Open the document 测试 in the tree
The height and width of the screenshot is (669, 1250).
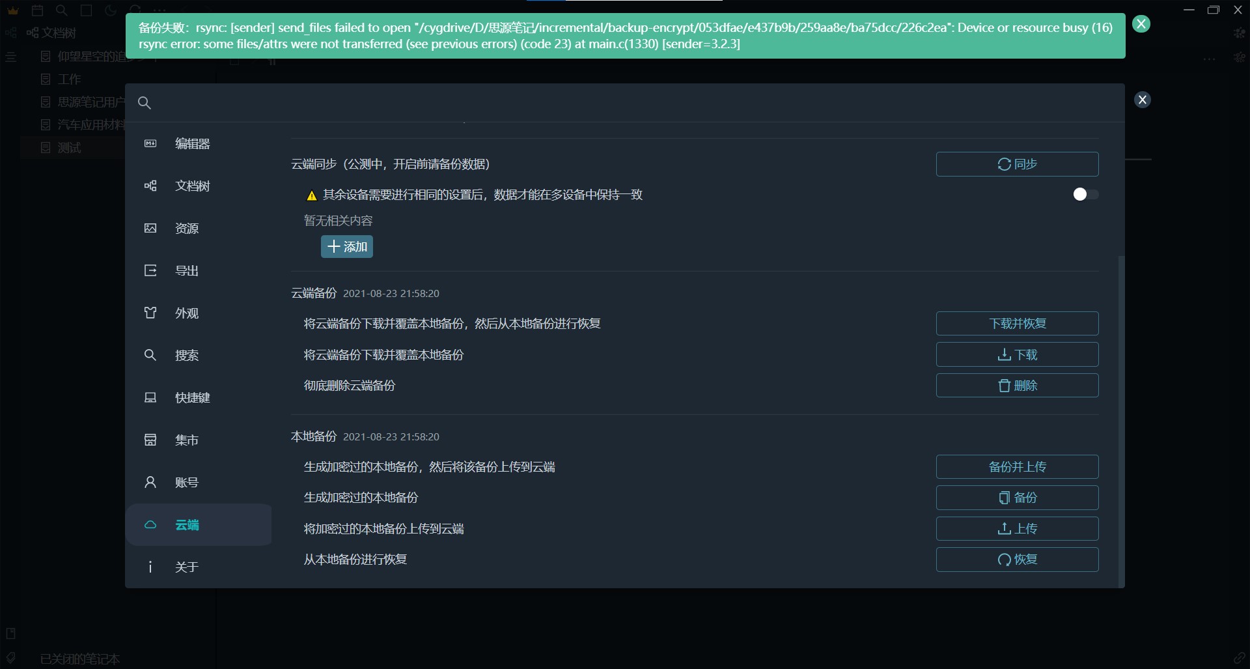68,147
